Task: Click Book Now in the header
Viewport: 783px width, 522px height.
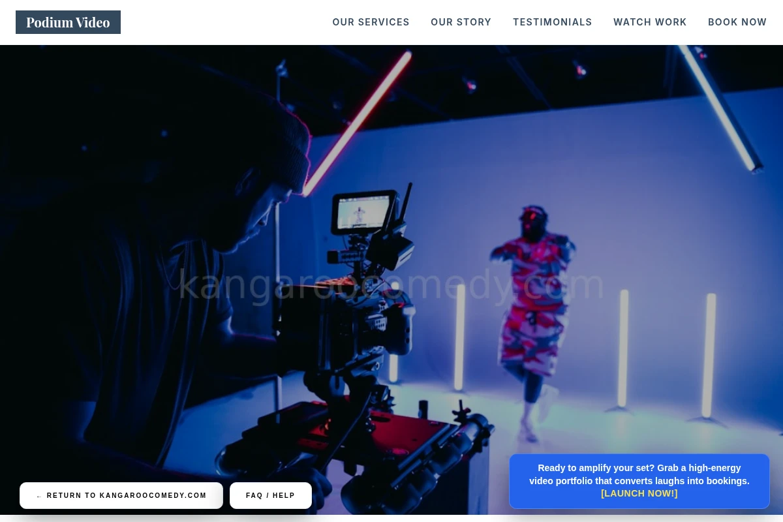Action: point(737,22)
